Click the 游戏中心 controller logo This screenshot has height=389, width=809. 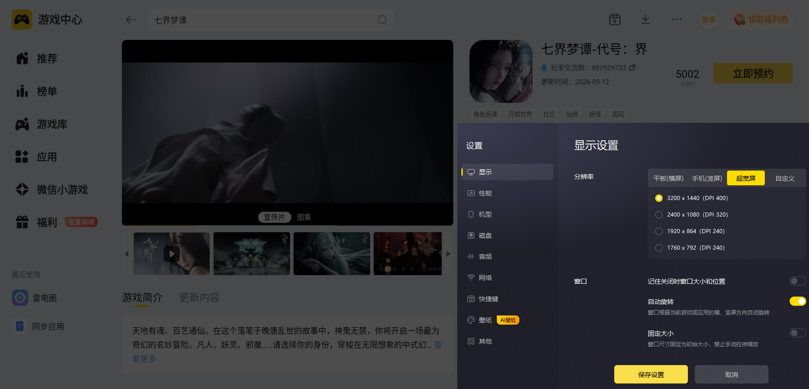[x=22, y=19]
